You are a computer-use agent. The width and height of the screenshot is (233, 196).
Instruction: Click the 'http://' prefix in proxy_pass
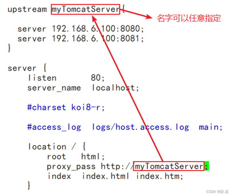(118, 166)
